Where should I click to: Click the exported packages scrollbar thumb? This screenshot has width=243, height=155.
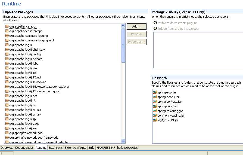pyautogui.click(x=123, y=45)
